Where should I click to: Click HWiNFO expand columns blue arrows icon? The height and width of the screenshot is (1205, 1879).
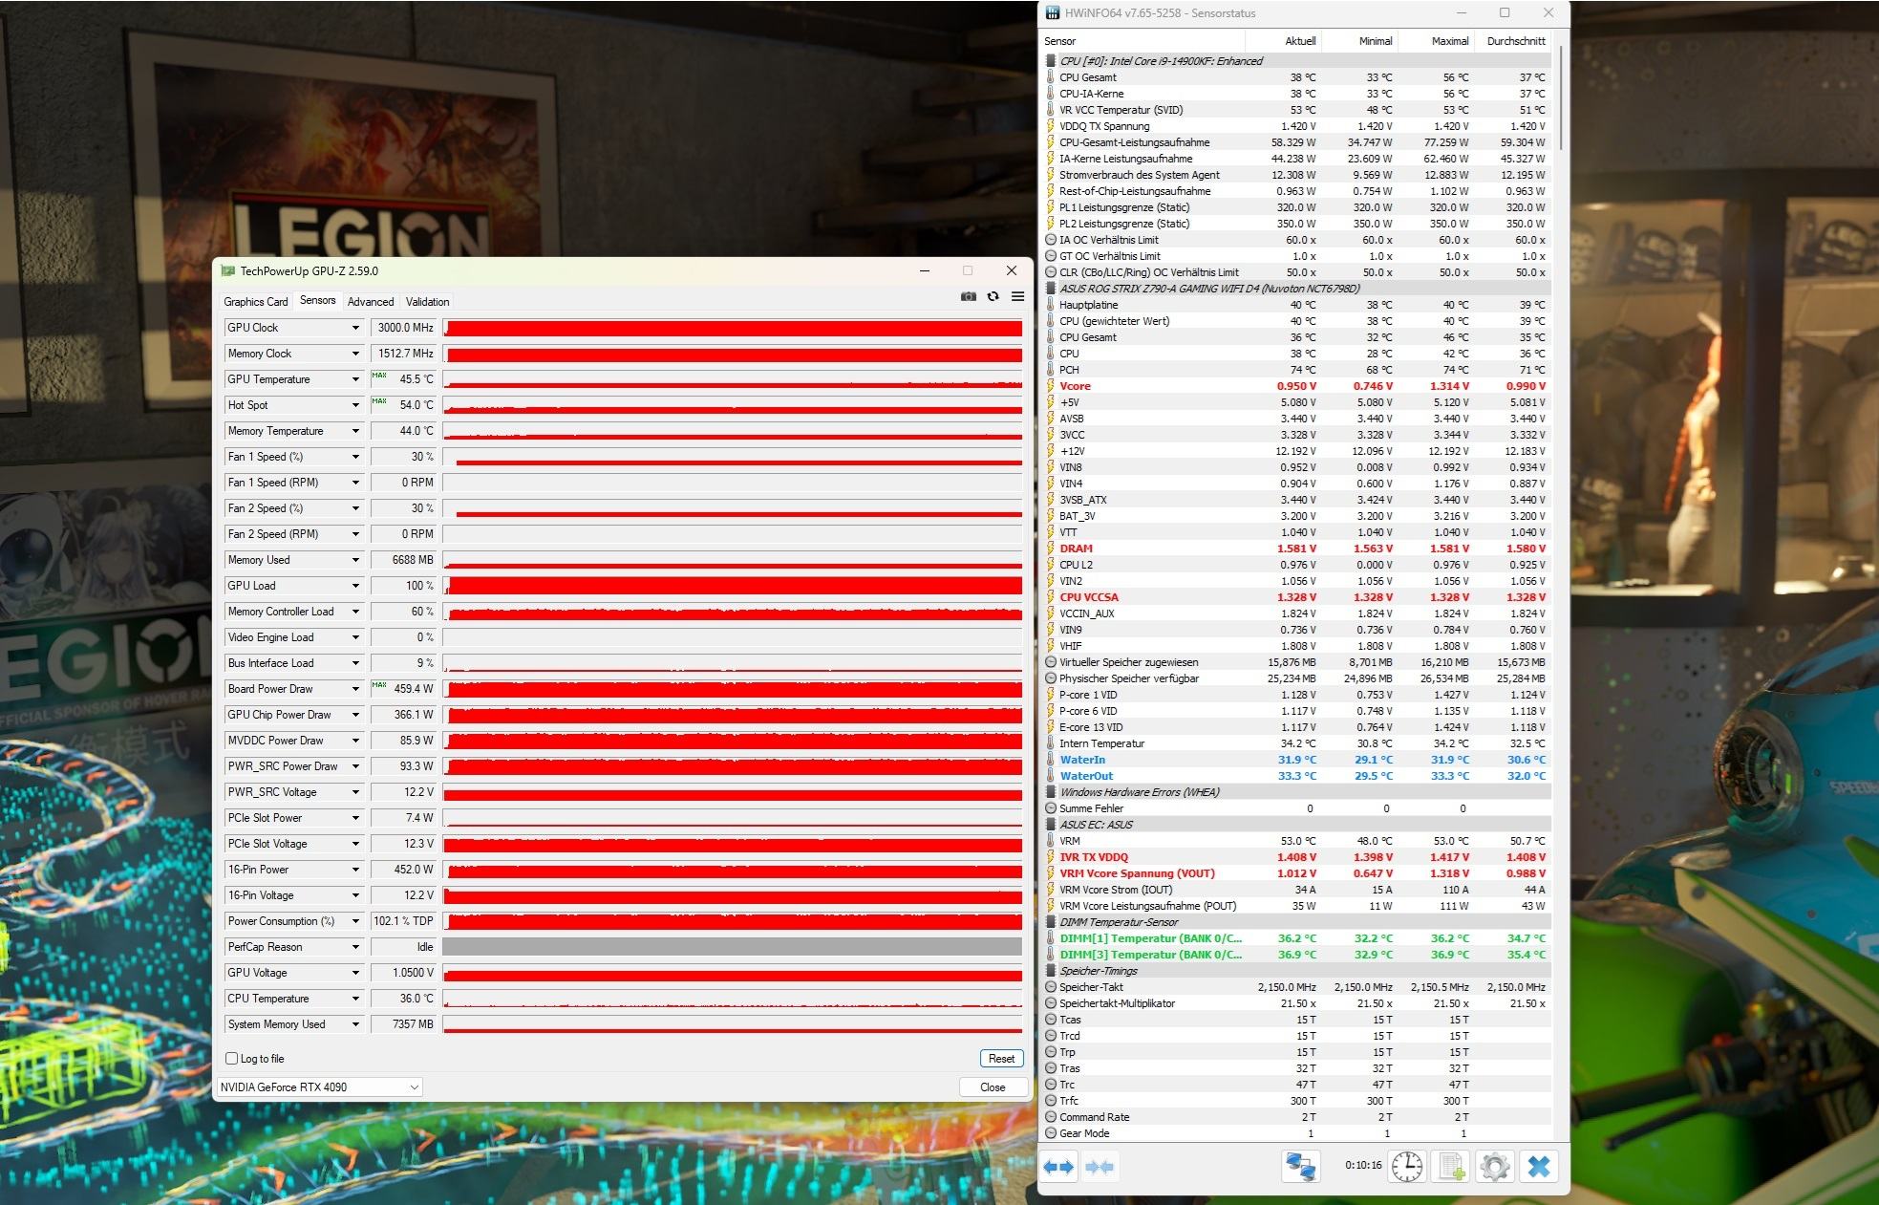(1058, 1167)
